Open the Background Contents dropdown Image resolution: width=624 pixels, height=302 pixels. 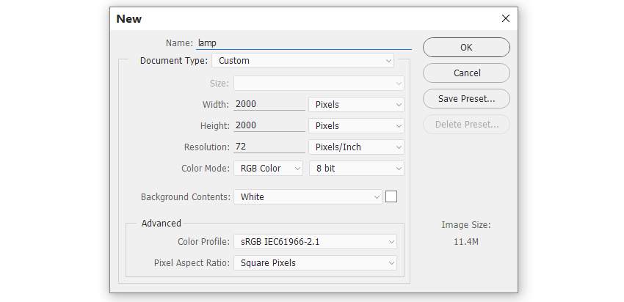pos(308,197)
